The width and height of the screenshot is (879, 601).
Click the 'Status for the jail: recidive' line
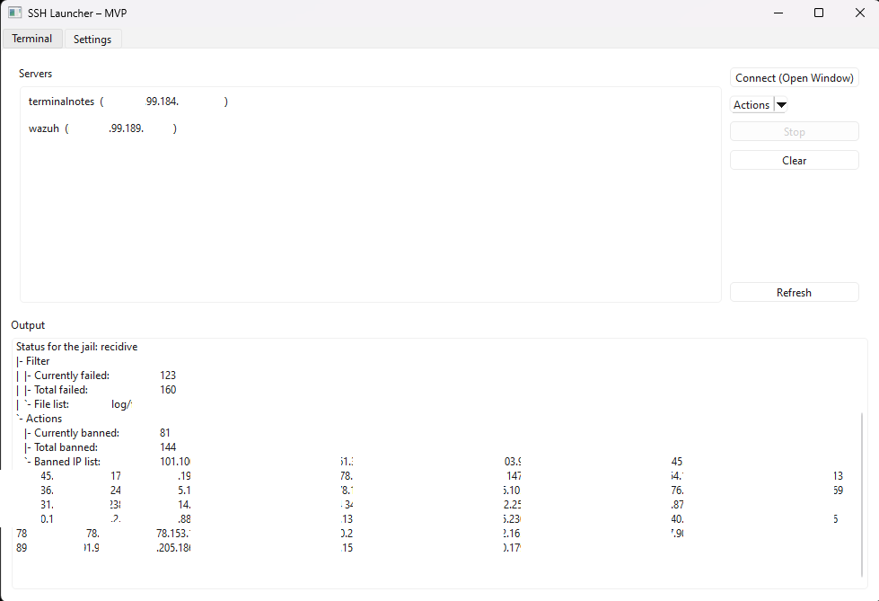(77, 347)
